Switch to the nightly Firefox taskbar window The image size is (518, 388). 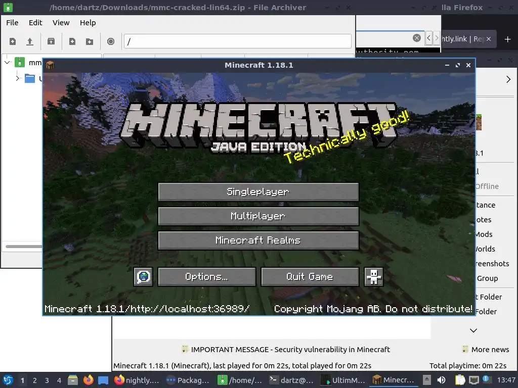(x=137, y=380)
